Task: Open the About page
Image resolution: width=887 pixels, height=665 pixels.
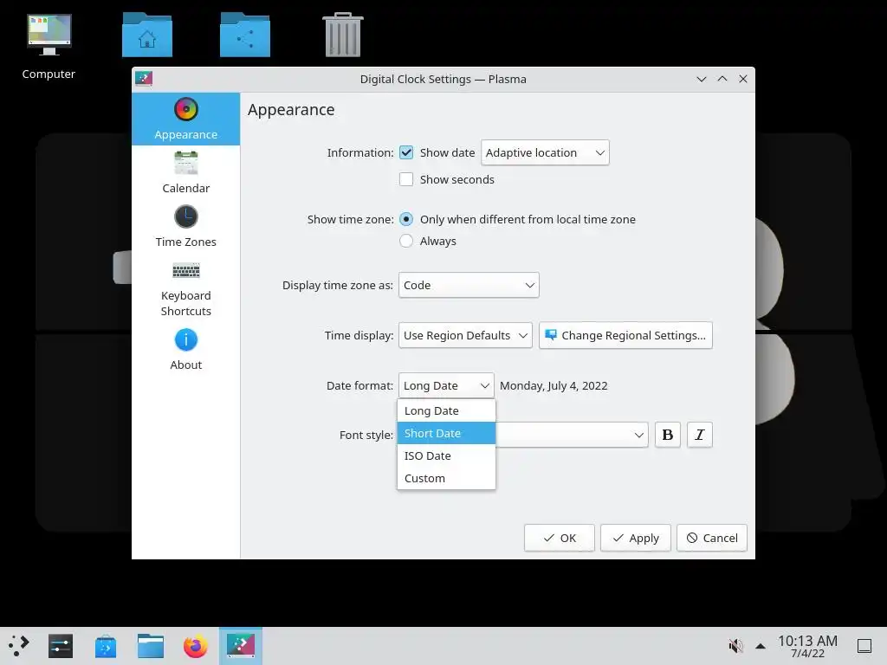Action: click(x=185, y=350)
